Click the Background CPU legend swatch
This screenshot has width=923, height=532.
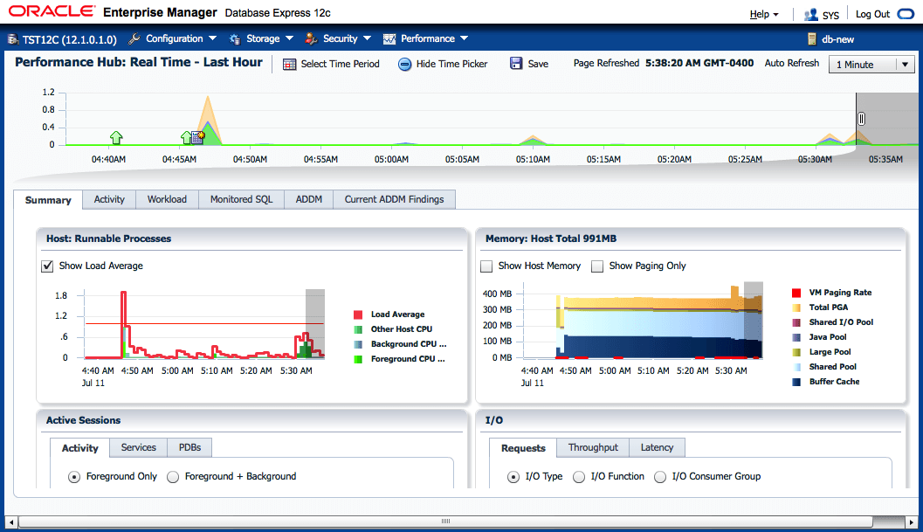(x=358, y=344)
